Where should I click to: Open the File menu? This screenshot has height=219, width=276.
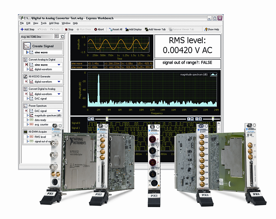[x=22, y=23]
